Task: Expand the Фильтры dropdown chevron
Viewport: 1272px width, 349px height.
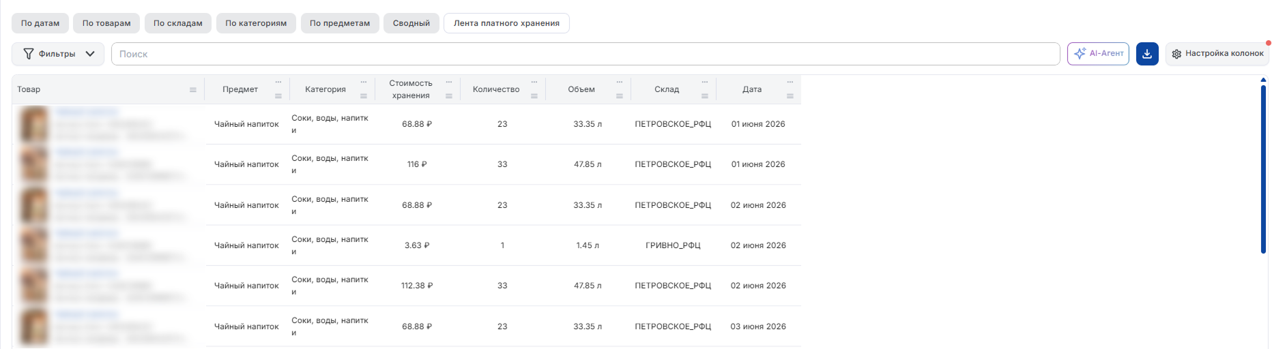Action: click(90, 54)
